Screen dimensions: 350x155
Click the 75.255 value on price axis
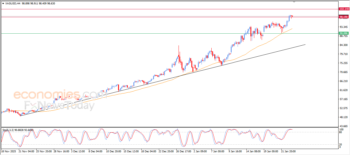pos(344,63)
